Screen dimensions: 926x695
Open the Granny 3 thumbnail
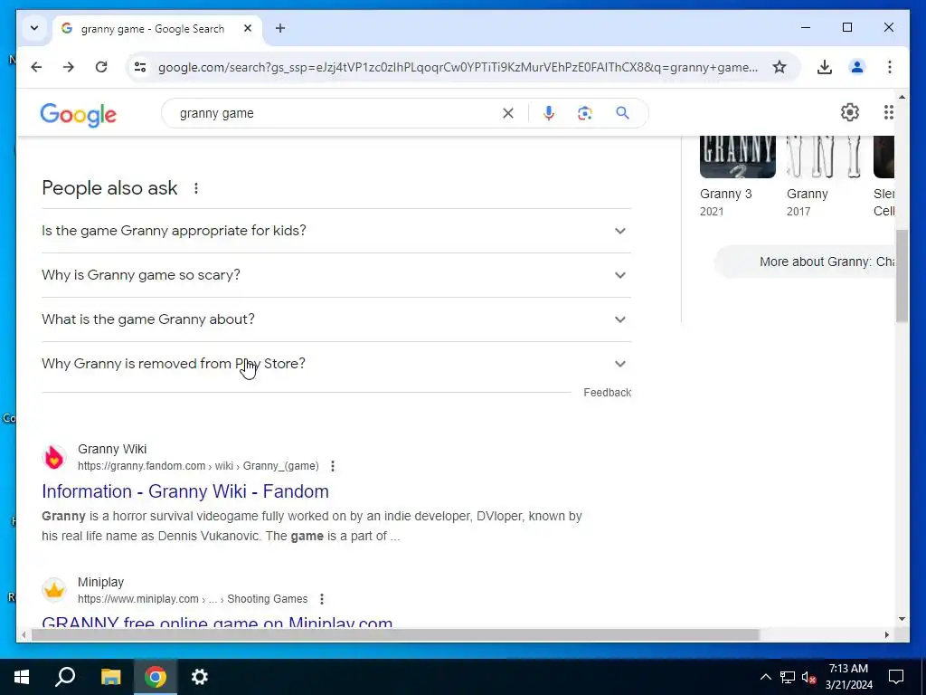click(738, 157)
